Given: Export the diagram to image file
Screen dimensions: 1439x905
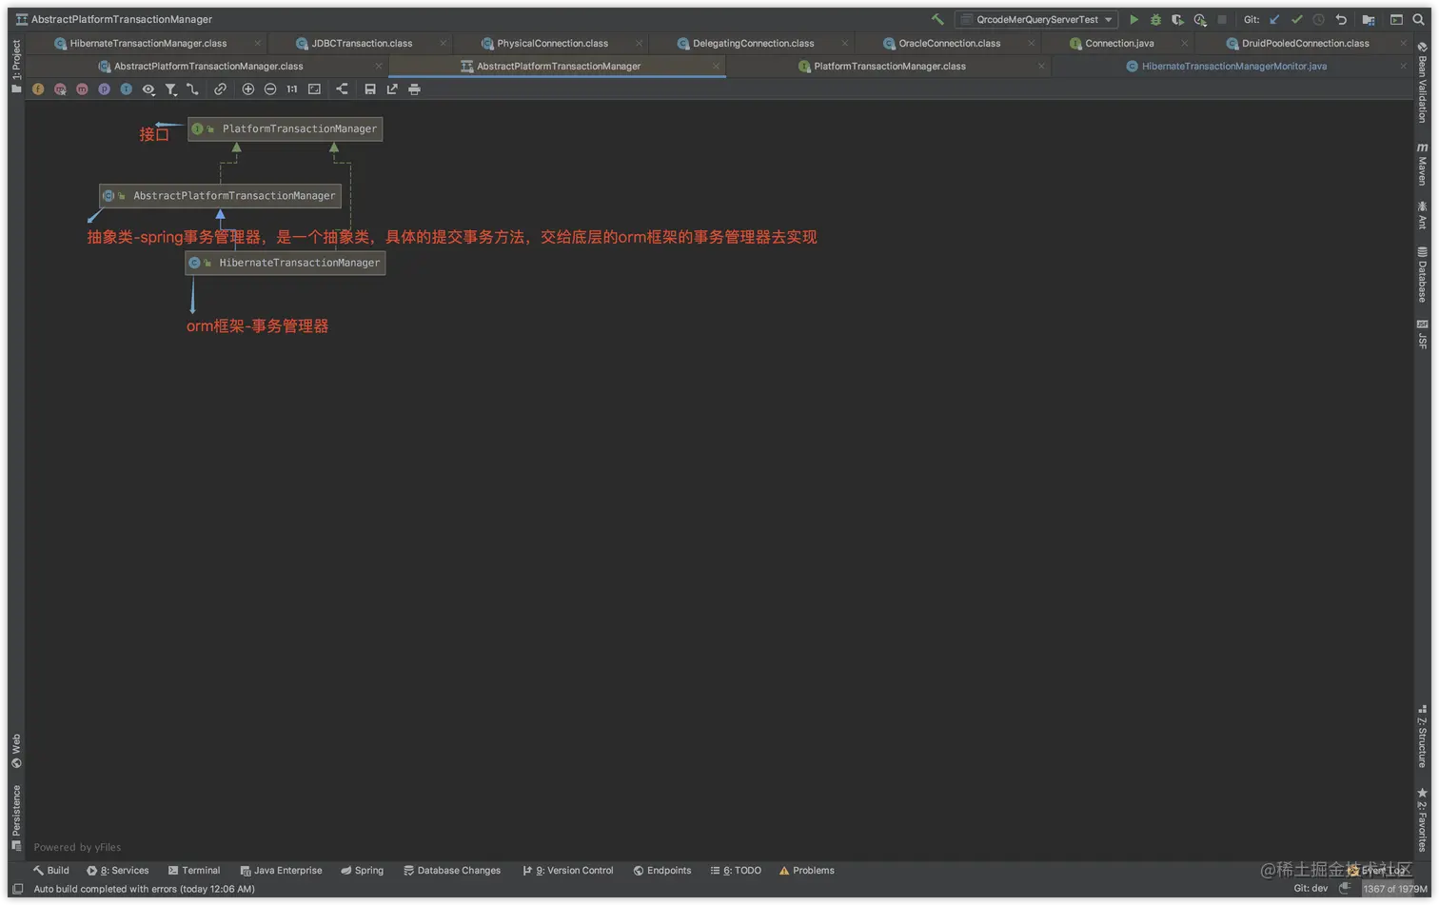Looking at the screenshot, I should pyautogui.click(x=392, y=89).
